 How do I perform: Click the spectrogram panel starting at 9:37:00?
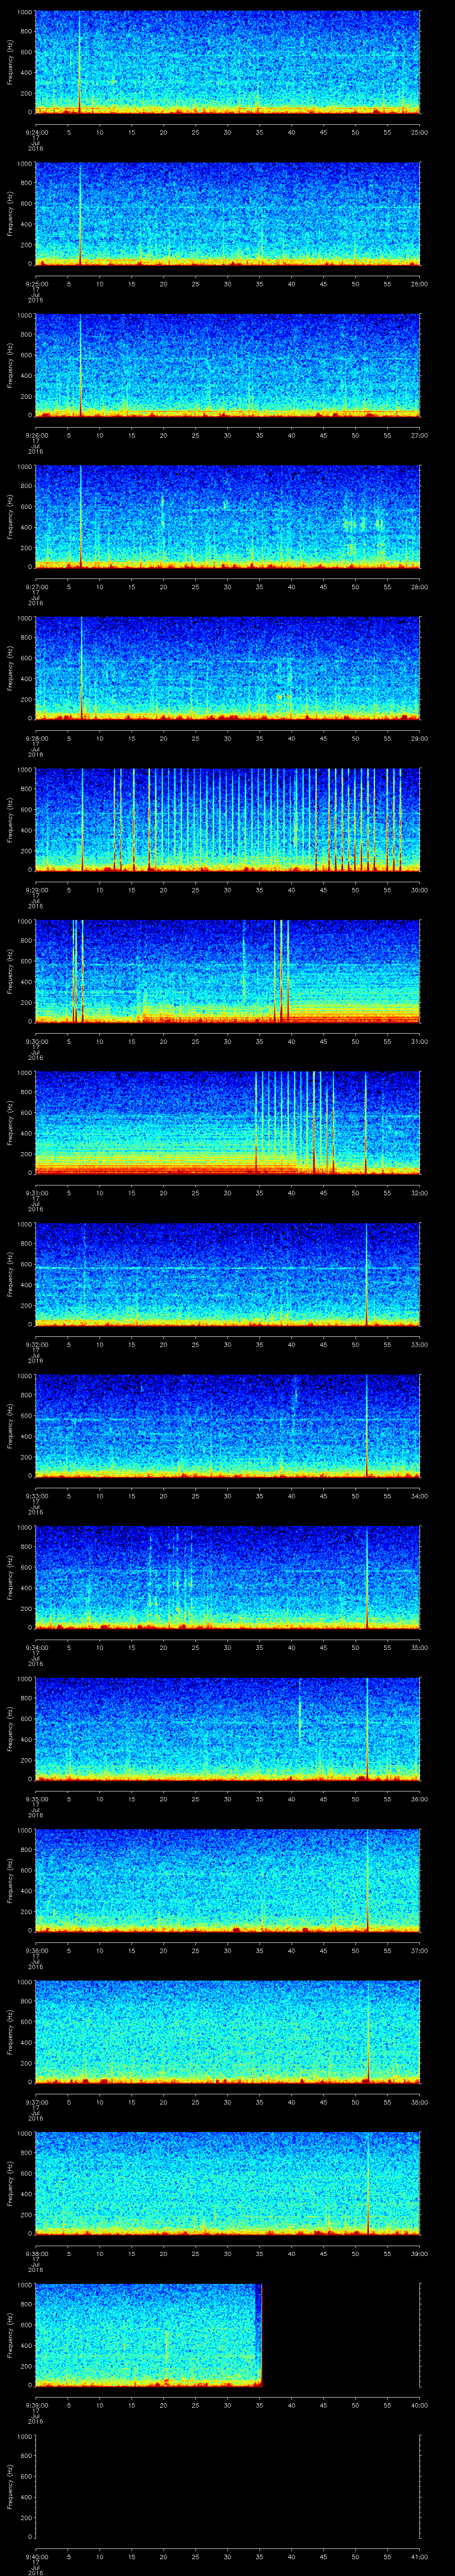click(x=228, y=2032)
